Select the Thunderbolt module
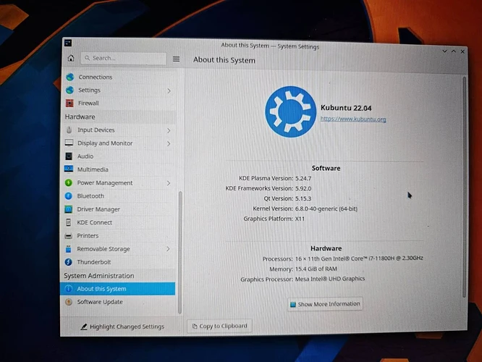Screen dimensions: 482x362 [x=93, y=262]
